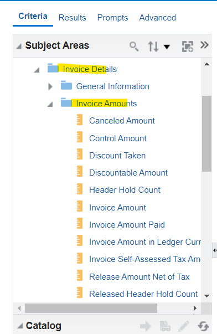Open the Advanced tab
The width and height of the screenshot is (217, 334).
click(158, 18)
